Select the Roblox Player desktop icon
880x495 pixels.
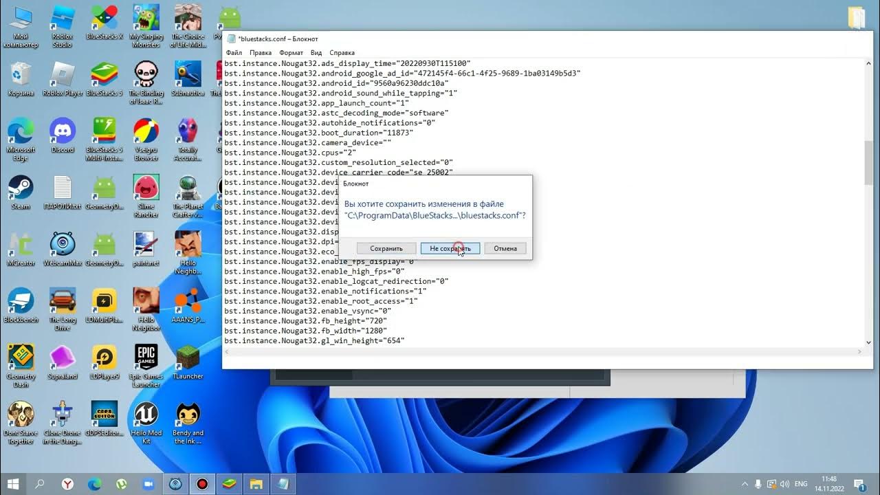[x=63, y=79]
